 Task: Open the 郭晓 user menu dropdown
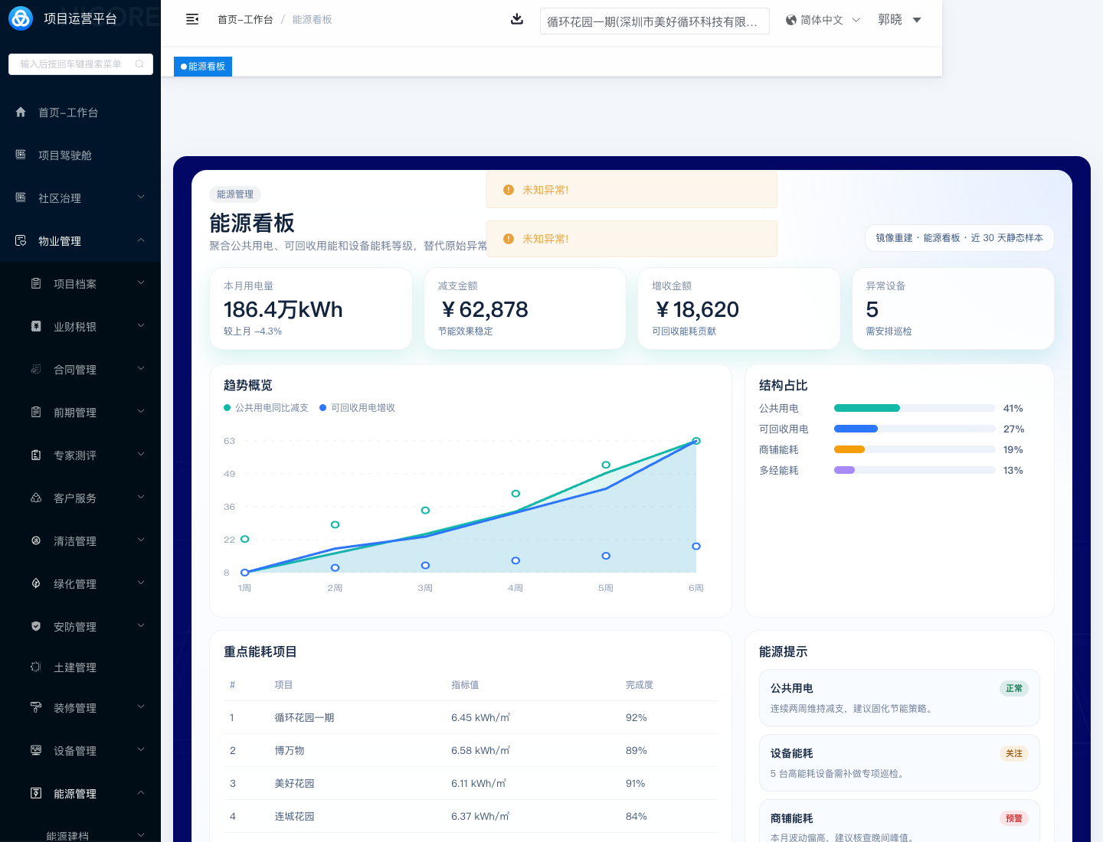click(x=899, y=20)
